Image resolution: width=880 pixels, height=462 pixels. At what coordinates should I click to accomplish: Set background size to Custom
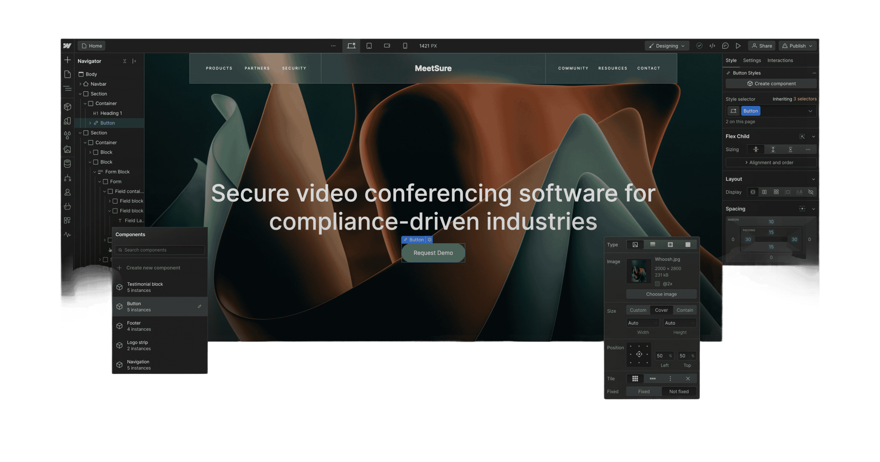click(x=638, y=310)
